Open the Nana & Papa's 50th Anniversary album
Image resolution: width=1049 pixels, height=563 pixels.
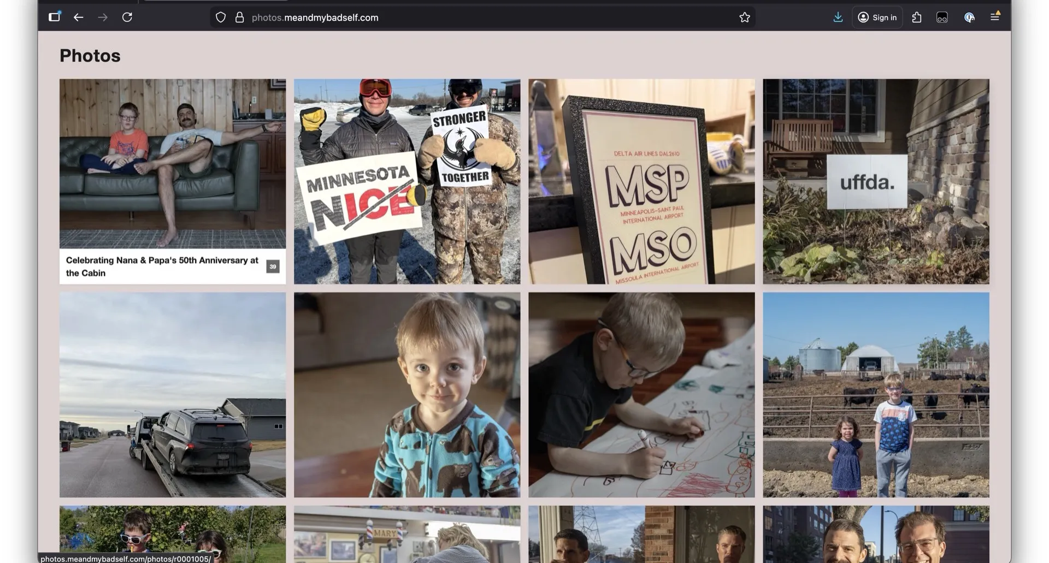[172, 180]
